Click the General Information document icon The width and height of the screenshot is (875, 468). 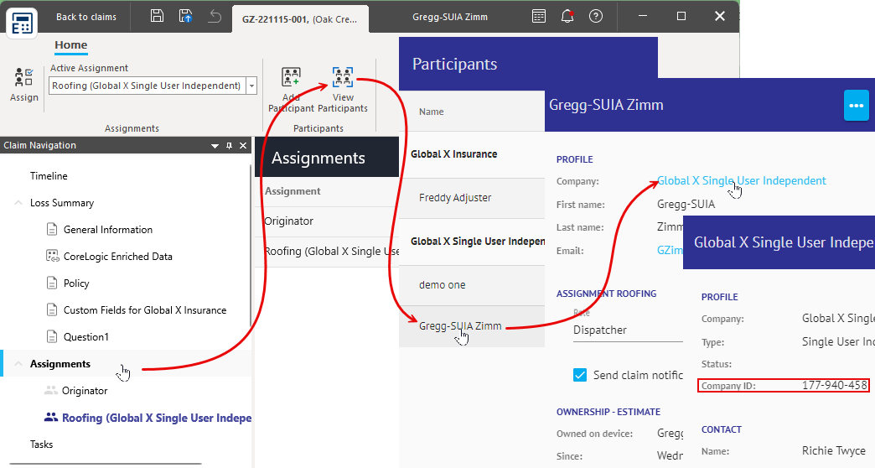[52, 229]
